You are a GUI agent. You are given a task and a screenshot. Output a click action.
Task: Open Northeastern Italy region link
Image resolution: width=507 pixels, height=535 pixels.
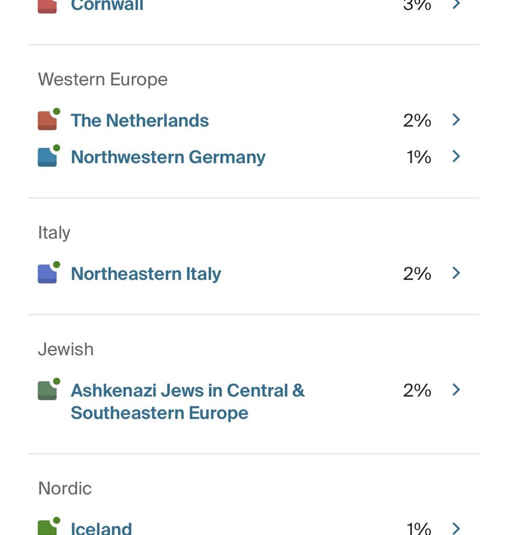pyautogui.click(x=146, y=274)
